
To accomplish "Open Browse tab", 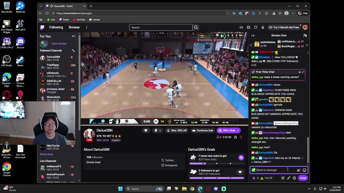I will point(74,27).
